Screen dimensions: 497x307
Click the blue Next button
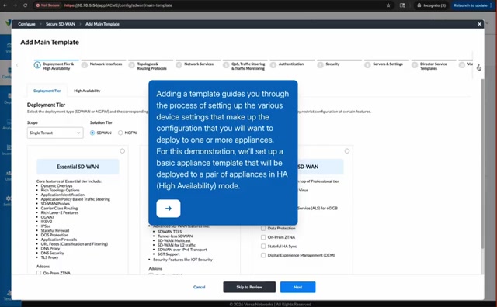point(297,287)
